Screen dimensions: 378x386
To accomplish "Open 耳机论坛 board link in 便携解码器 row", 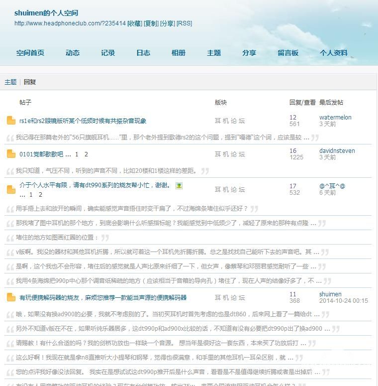I will (x=230, y=298).
